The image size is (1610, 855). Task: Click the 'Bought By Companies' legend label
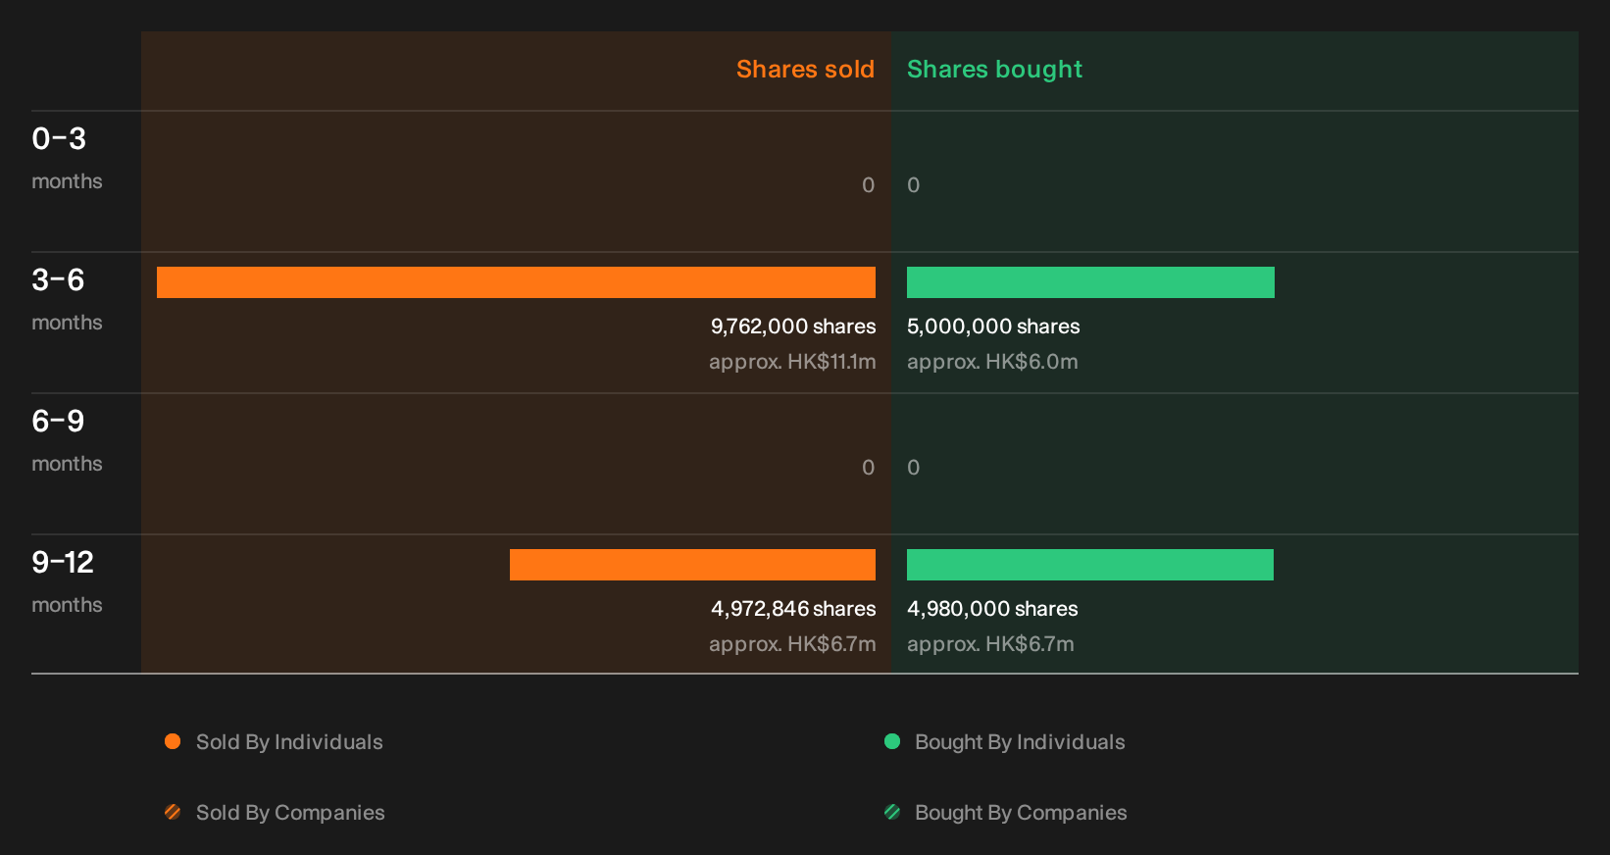coord(1021,813)
